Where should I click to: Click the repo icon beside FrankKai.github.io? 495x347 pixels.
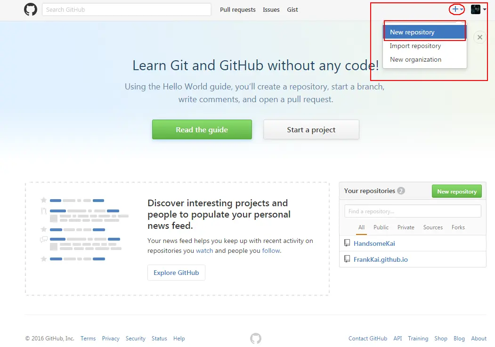click(347, 259)
